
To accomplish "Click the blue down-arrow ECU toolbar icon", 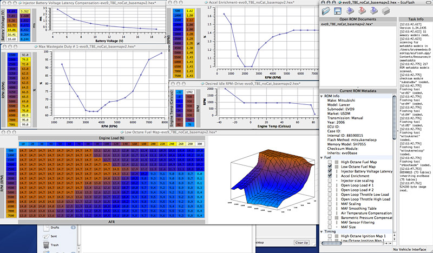I will [x=373, y=11].
